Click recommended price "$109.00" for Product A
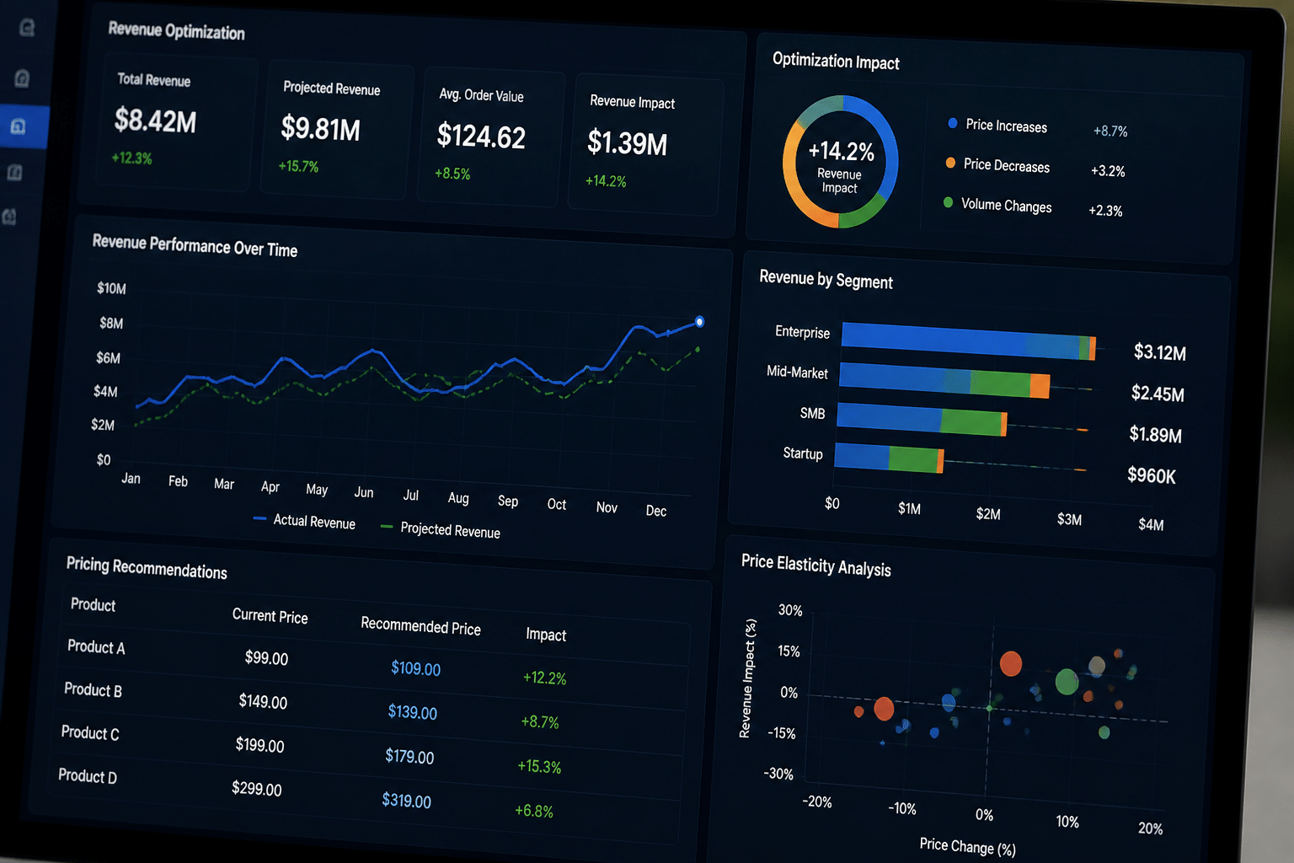This screenshot has height=863, width=1294. pyautogui.click(x=416, y=668)
